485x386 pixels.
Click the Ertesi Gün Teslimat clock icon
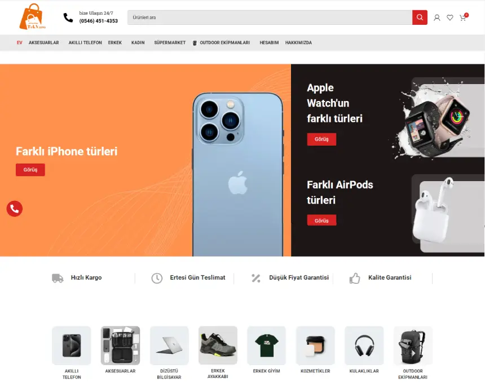[157, 278]
